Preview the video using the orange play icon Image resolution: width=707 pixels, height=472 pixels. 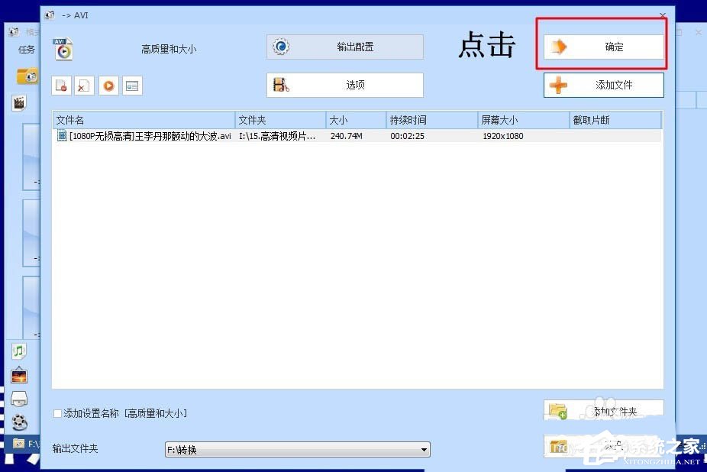point(108,86)
